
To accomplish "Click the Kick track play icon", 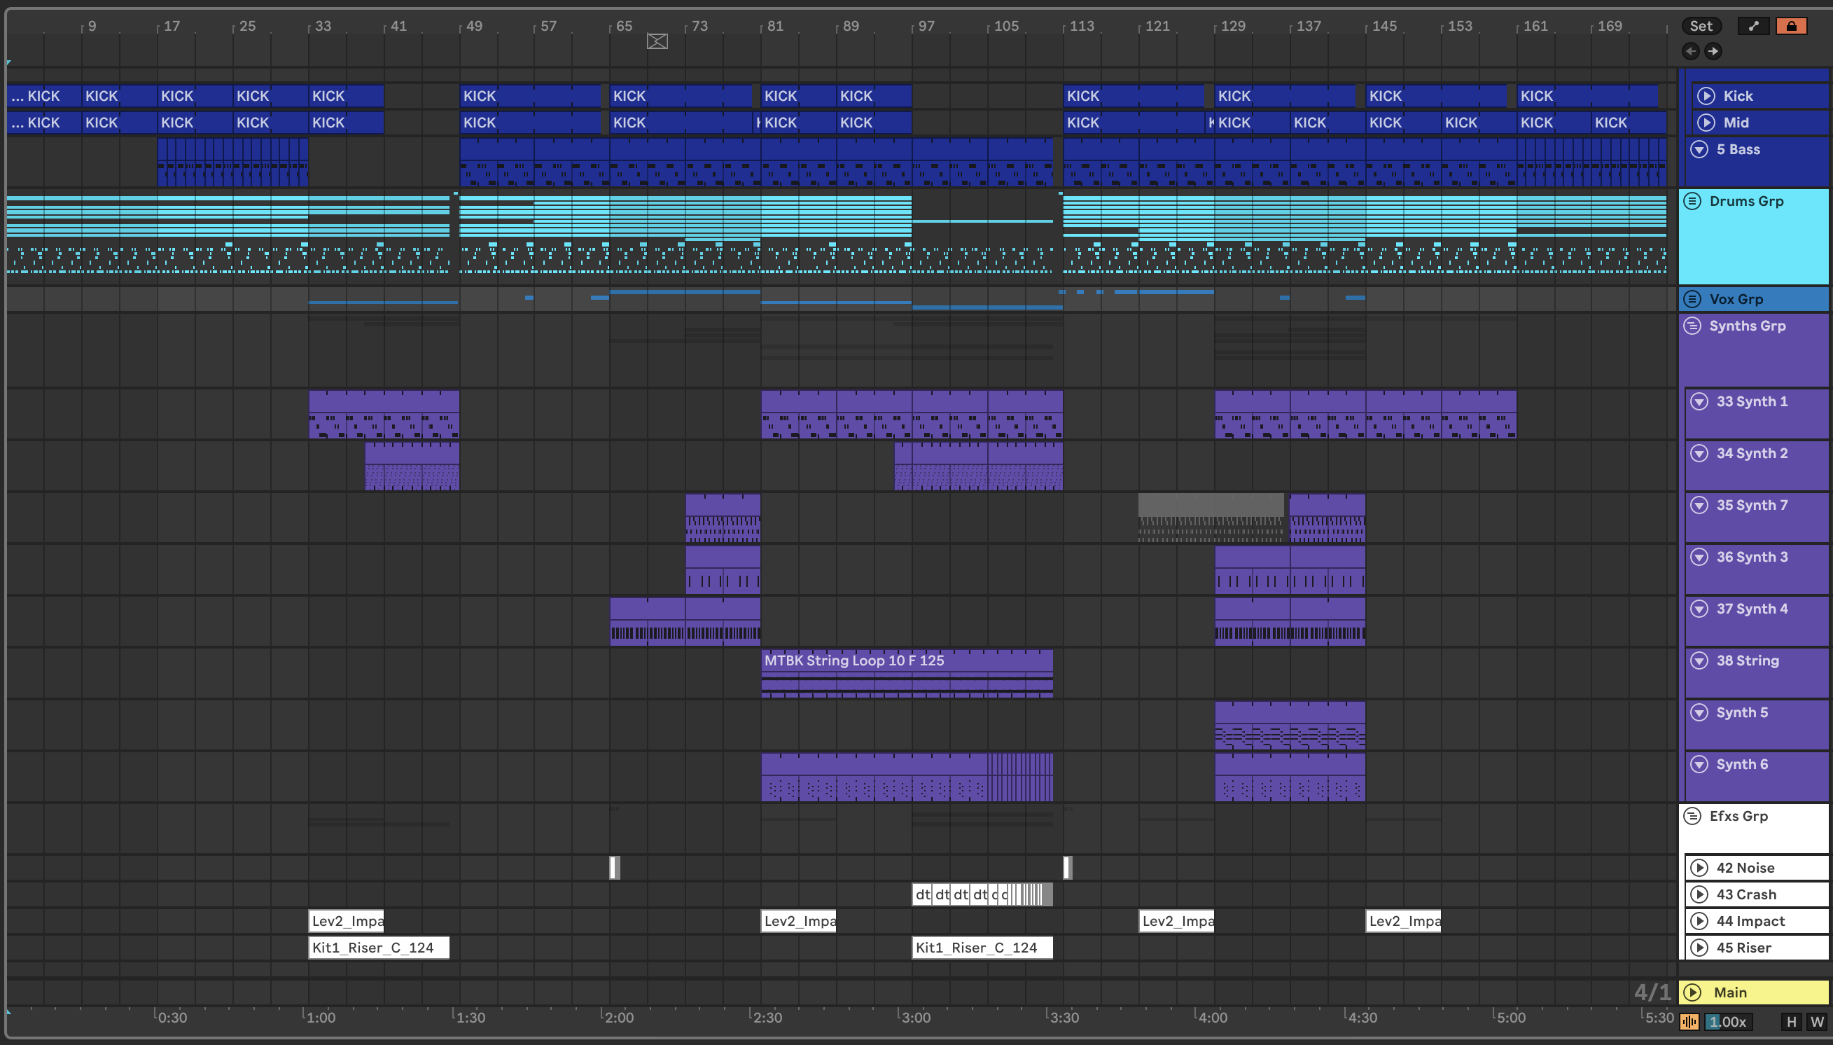I will pos(1706,95).
